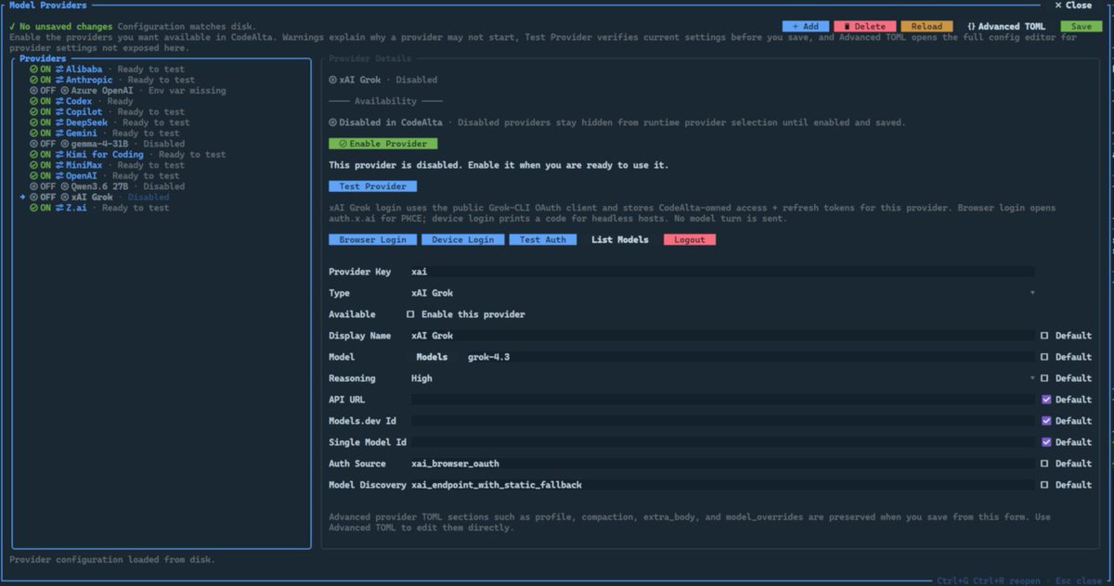
Task: Click the circle icon before 'Disabled in CodeAlta'
Action: pos(333,122)
